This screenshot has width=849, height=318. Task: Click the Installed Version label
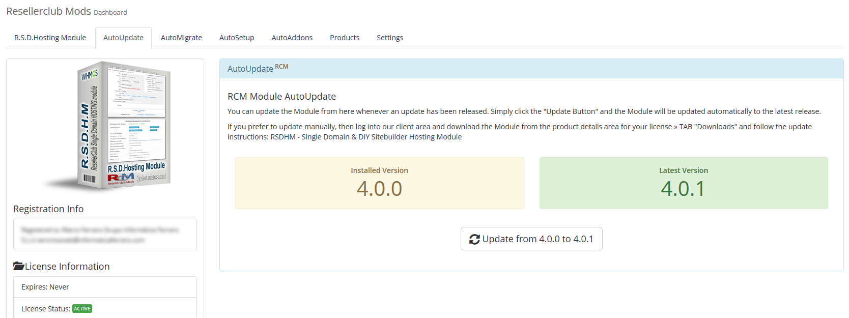379,170
